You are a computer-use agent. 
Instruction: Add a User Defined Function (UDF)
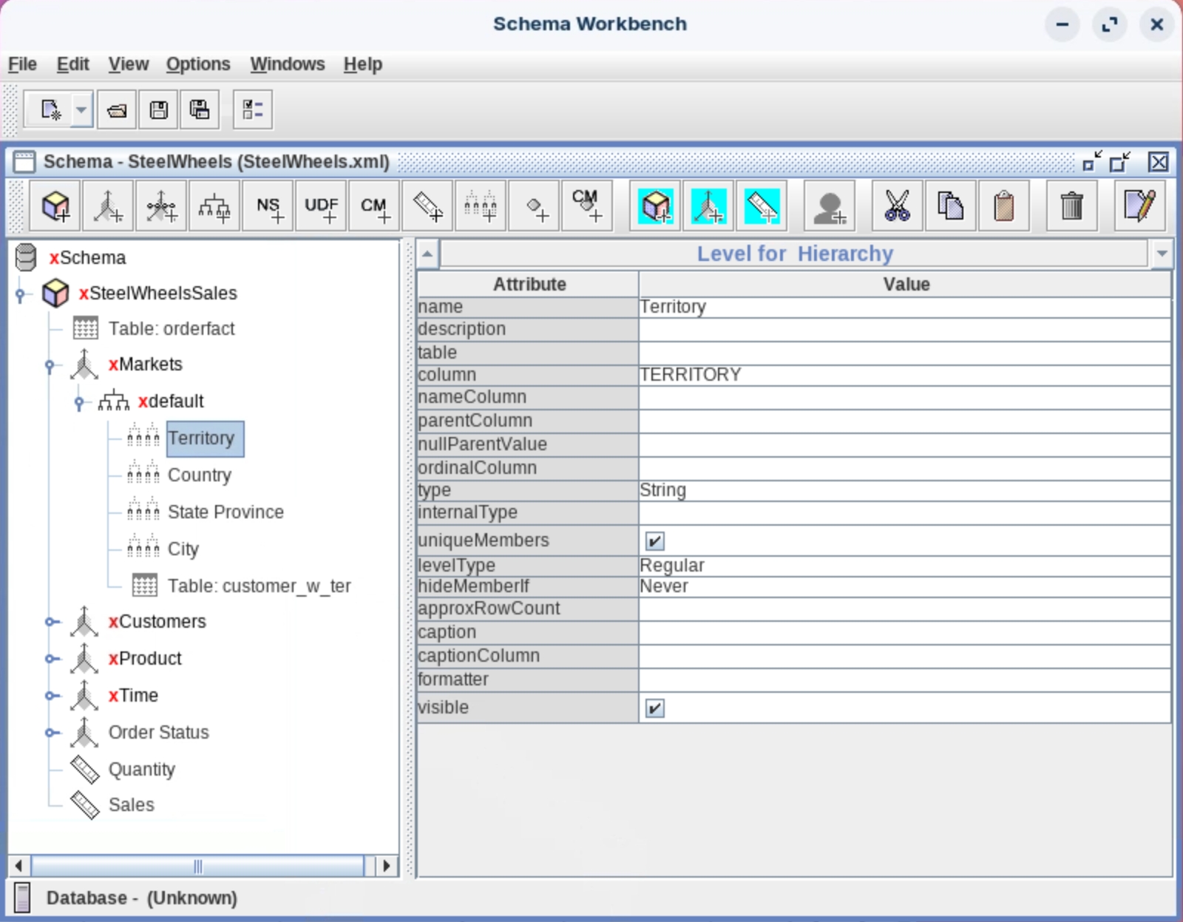click(321, 206)
